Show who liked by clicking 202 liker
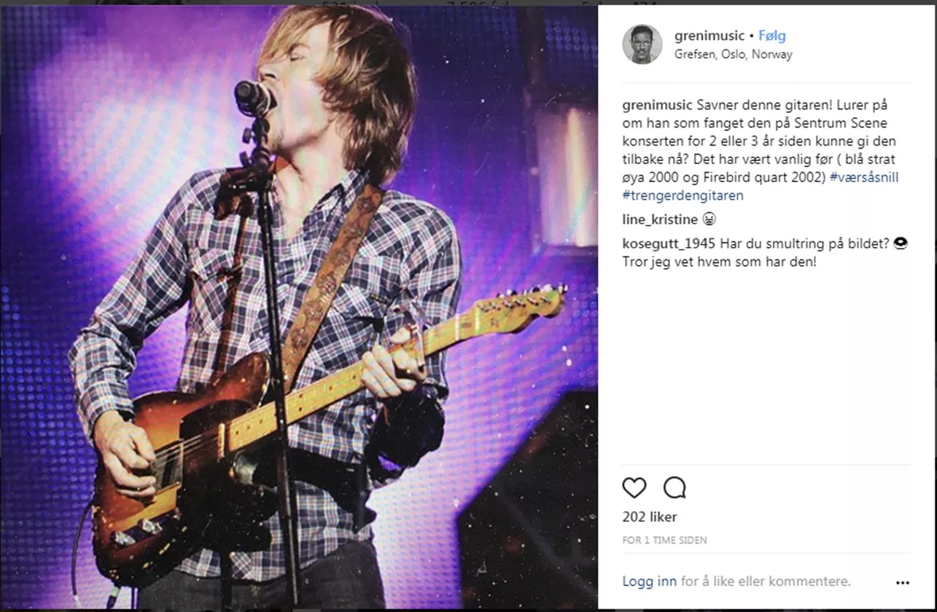 [x=648, y=517]
